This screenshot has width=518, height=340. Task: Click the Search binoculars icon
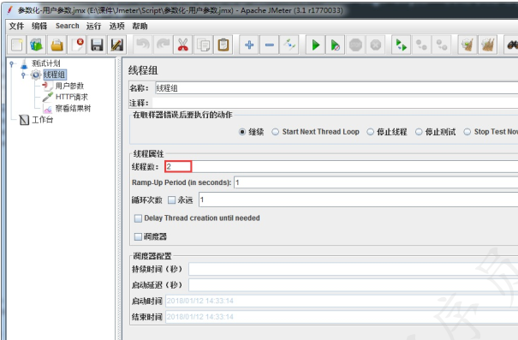click(511, 45)
